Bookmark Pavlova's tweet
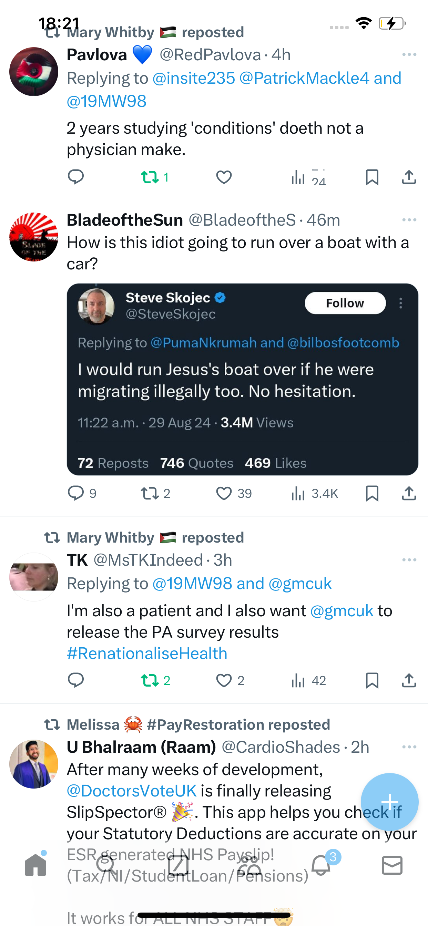The height and width of the screenshot is (926, 428). (x=372, y=177)
